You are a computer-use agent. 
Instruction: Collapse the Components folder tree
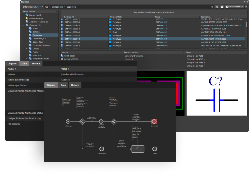click(24, 25)
